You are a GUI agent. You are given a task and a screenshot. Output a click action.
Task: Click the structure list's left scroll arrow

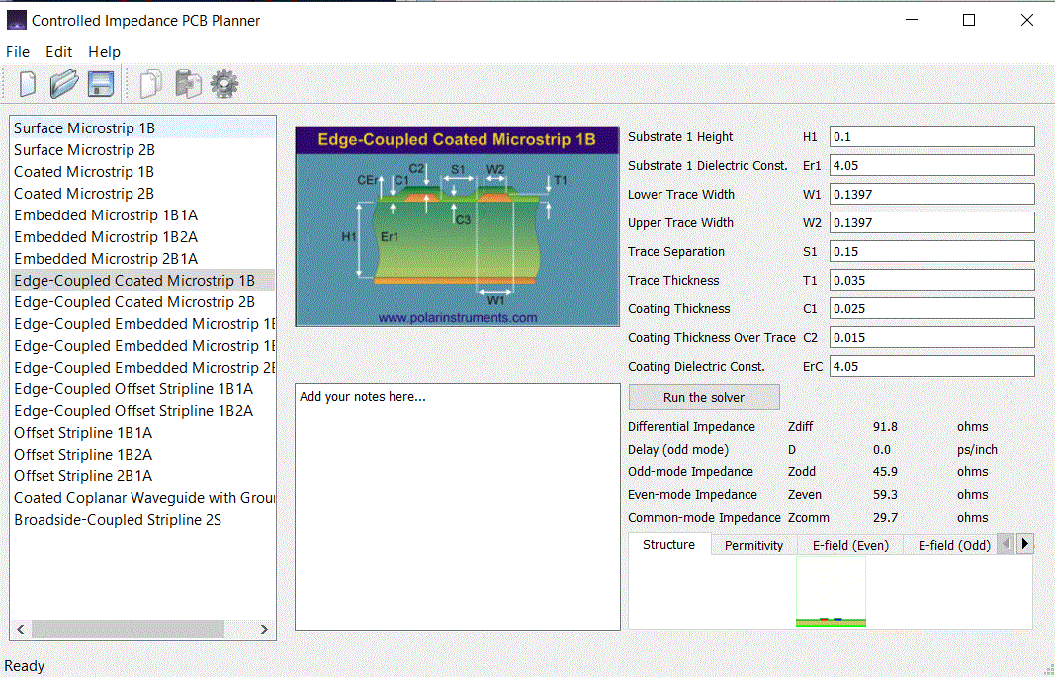tap(20, 630)
